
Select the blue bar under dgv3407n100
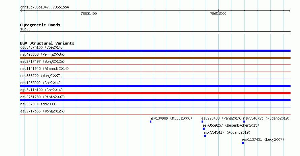coord(155,51)
